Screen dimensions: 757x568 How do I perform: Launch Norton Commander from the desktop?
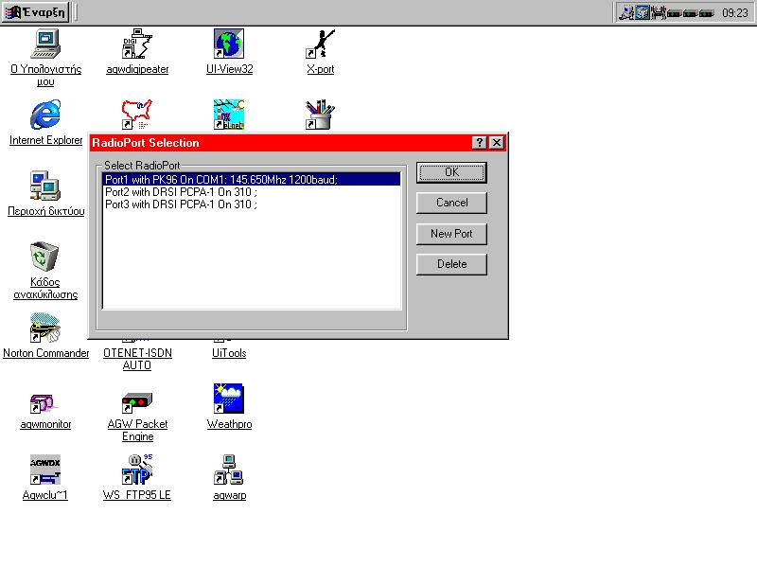coord(44,328)
